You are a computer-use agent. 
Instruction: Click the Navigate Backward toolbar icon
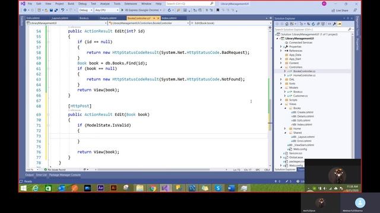25,10
